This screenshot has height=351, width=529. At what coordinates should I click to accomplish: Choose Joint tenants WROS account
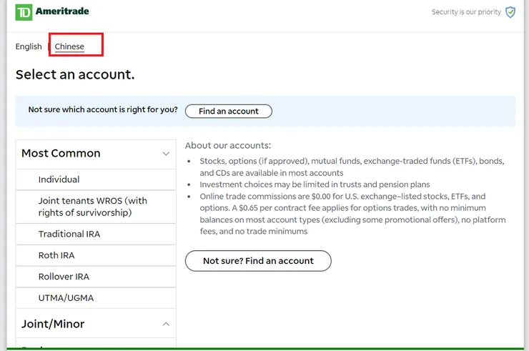click(x=92, y=207)
